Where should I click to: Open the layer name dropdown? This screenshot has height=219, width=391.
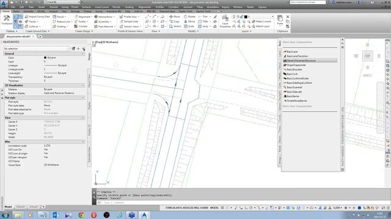272,16
